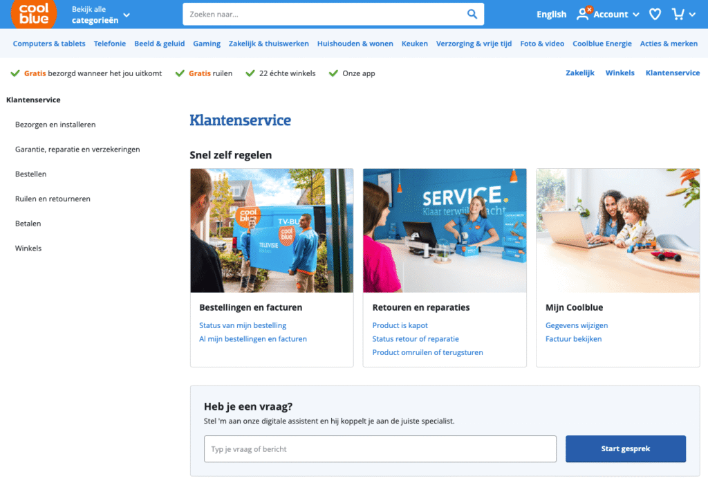Open Bezorgen en installeren in sidebar

(55, 125)
